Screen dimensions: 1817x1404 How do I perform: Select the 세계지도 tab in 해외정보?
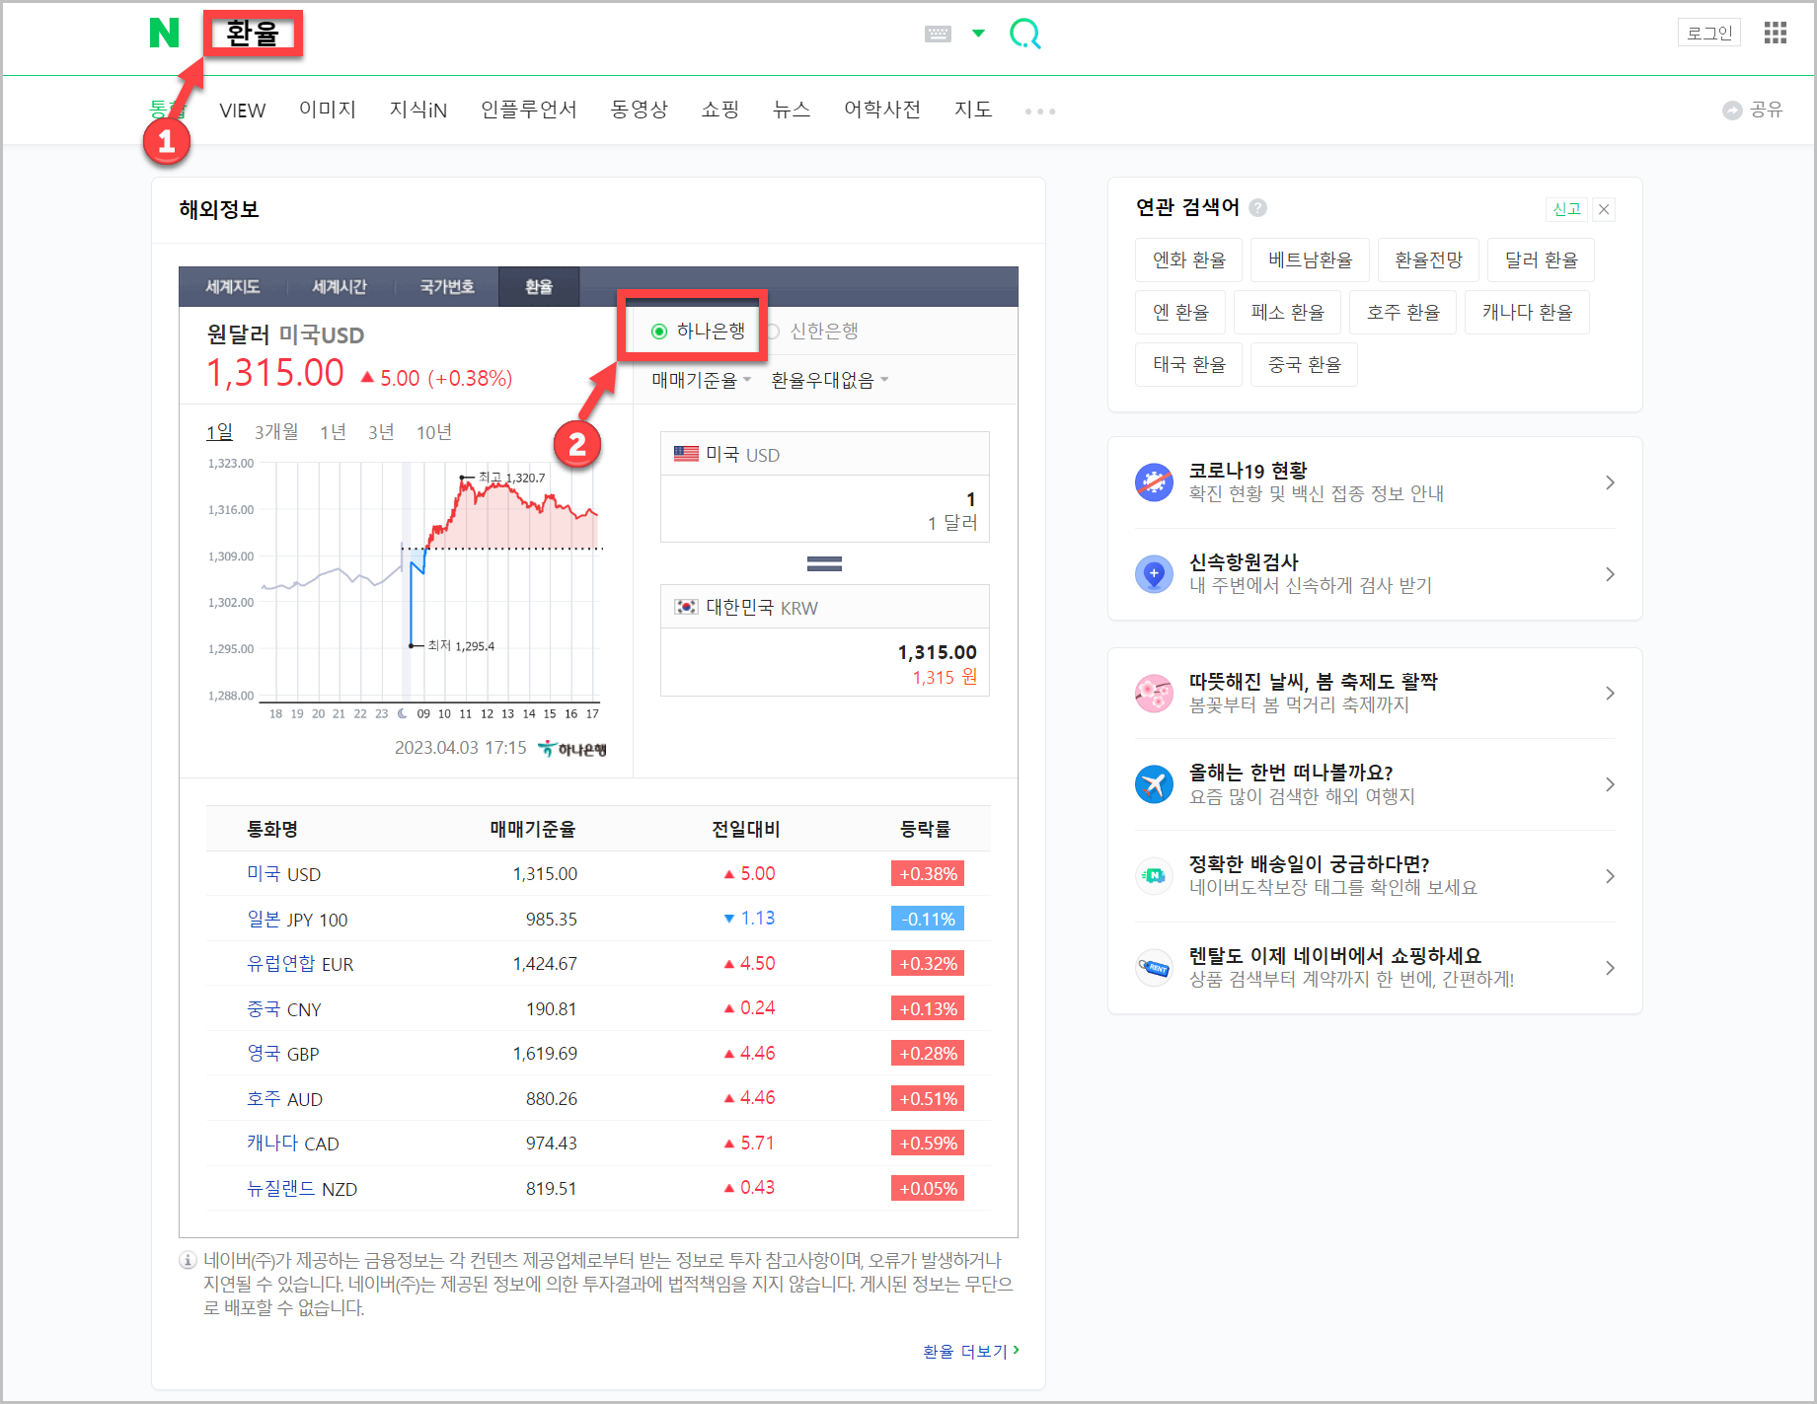[x=233, y=287]
